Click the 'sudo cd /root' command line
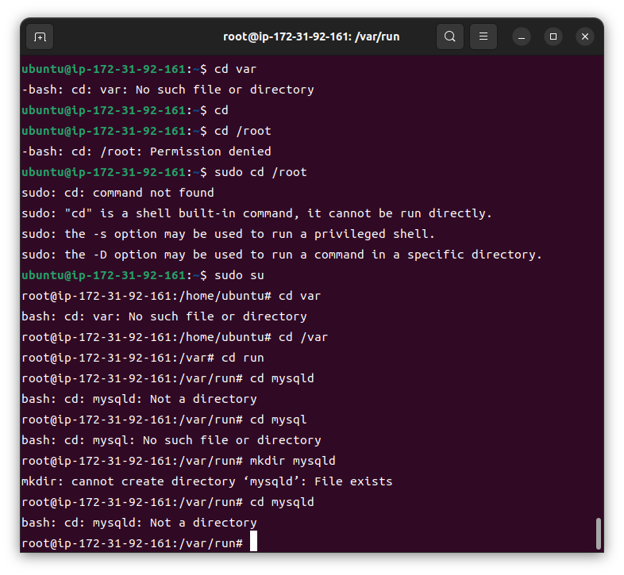Viewport: 624px width, 575px height. coord(164,173)
